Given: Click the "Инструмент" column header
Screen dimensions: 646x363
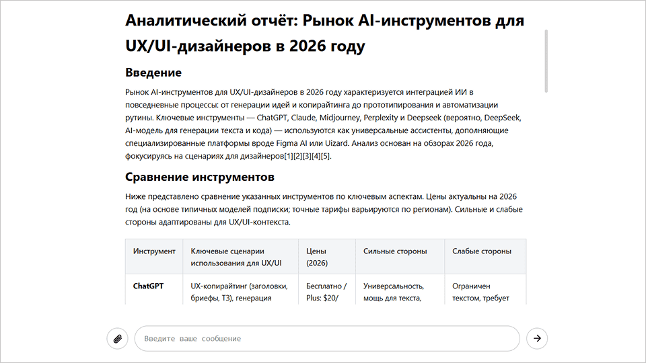Looking at the screenshot, I should click(x=154, y=256).
